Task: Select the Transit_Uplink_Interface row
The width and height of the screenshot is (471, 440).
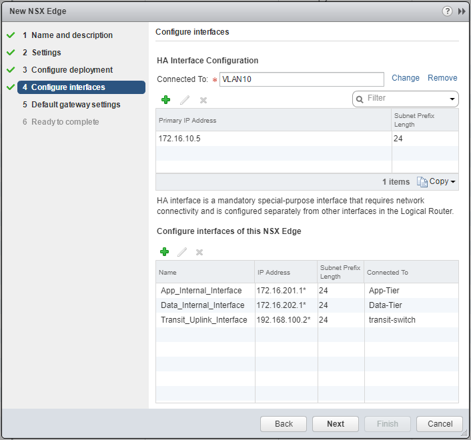Action: [203, 320]
